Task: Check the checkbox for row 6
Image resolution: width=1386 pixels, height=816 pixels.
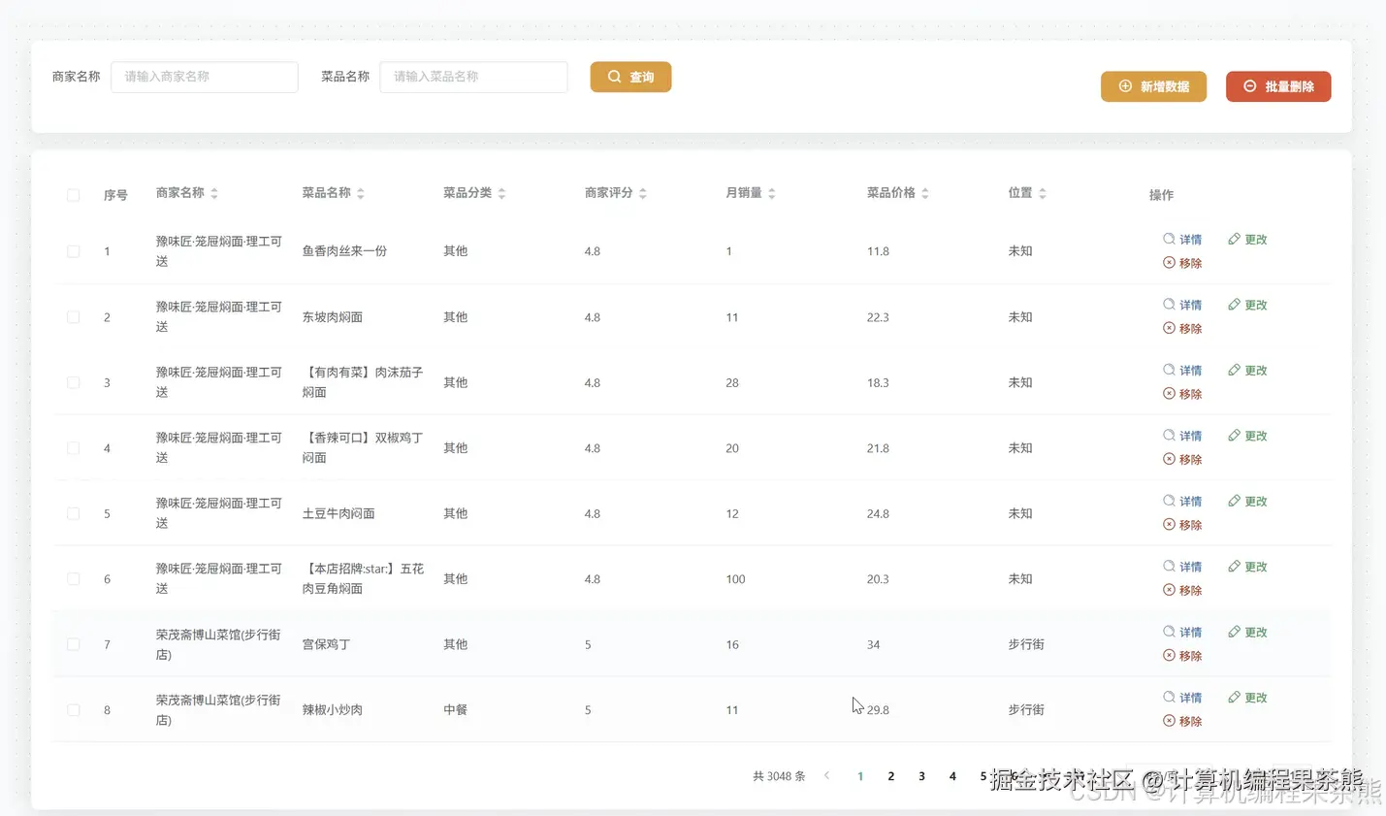Action: pyautogui.click(x=73, y=579)
